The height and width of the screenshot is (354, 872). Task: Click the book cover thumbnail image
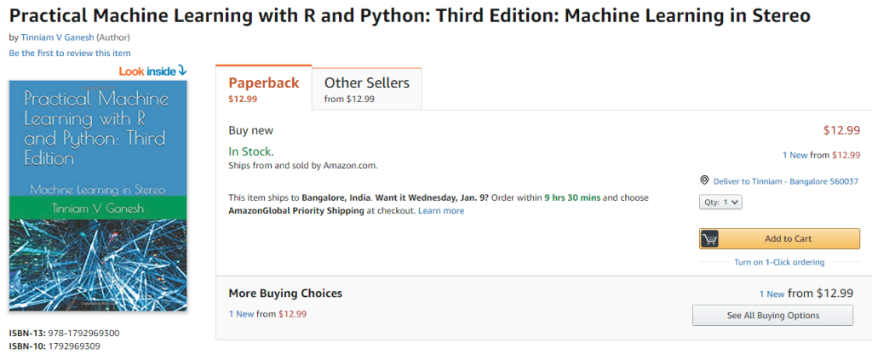click(x=98, y=196)
